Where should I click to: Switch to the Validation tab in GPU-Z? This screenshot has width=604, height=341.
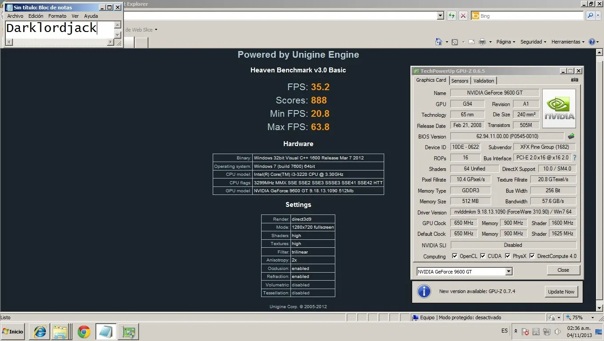click(484, 80)
